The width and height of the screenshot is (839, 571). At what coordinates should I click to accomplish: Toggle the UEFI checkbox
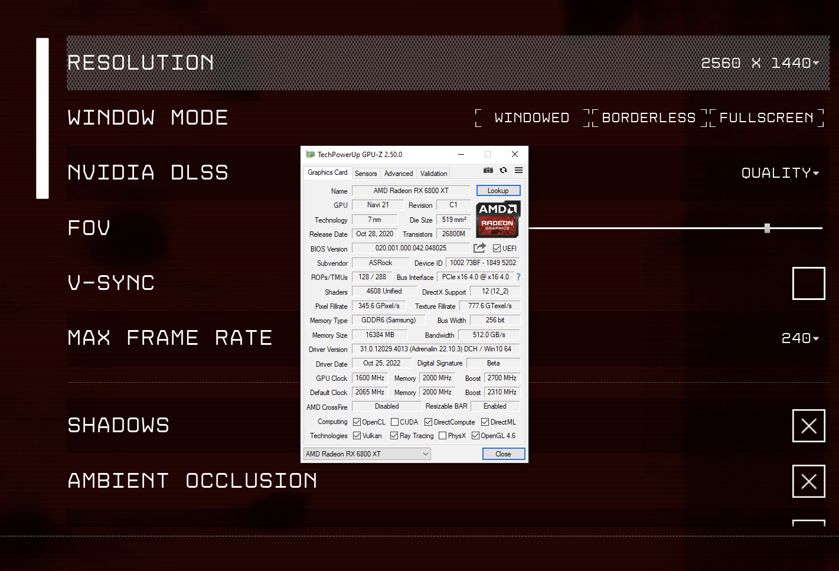(x=497, y=249)
